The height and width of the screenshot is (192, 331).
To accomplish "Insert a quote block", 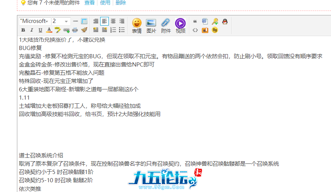I will coord(195,21).
